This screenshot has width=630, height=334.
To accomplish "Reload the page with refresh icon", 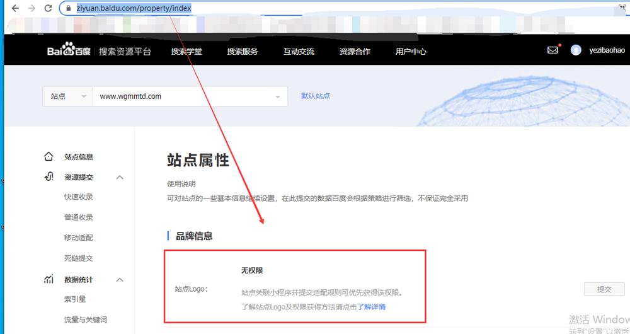I will (x=48, y=9).
